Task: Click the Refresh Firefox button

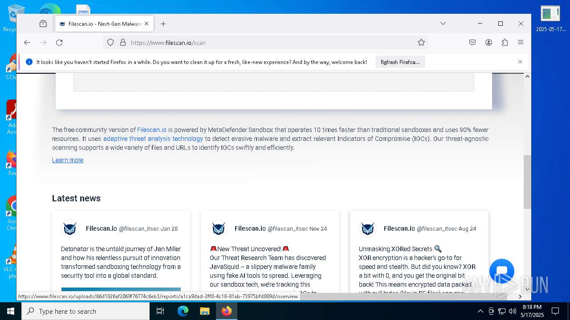Action: click(400, 62)
